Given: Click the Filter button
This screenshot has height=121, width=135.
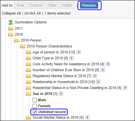Looking at the screenshot, I should point(52,5).
